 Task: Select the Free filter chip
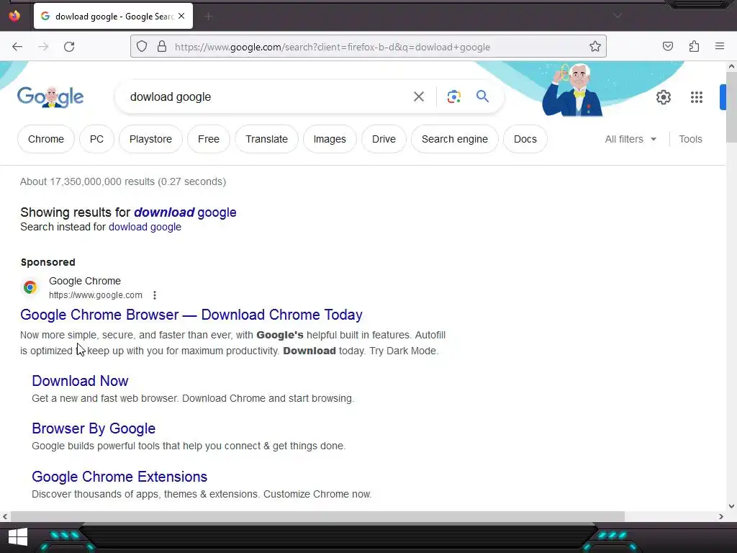point(208,139)
